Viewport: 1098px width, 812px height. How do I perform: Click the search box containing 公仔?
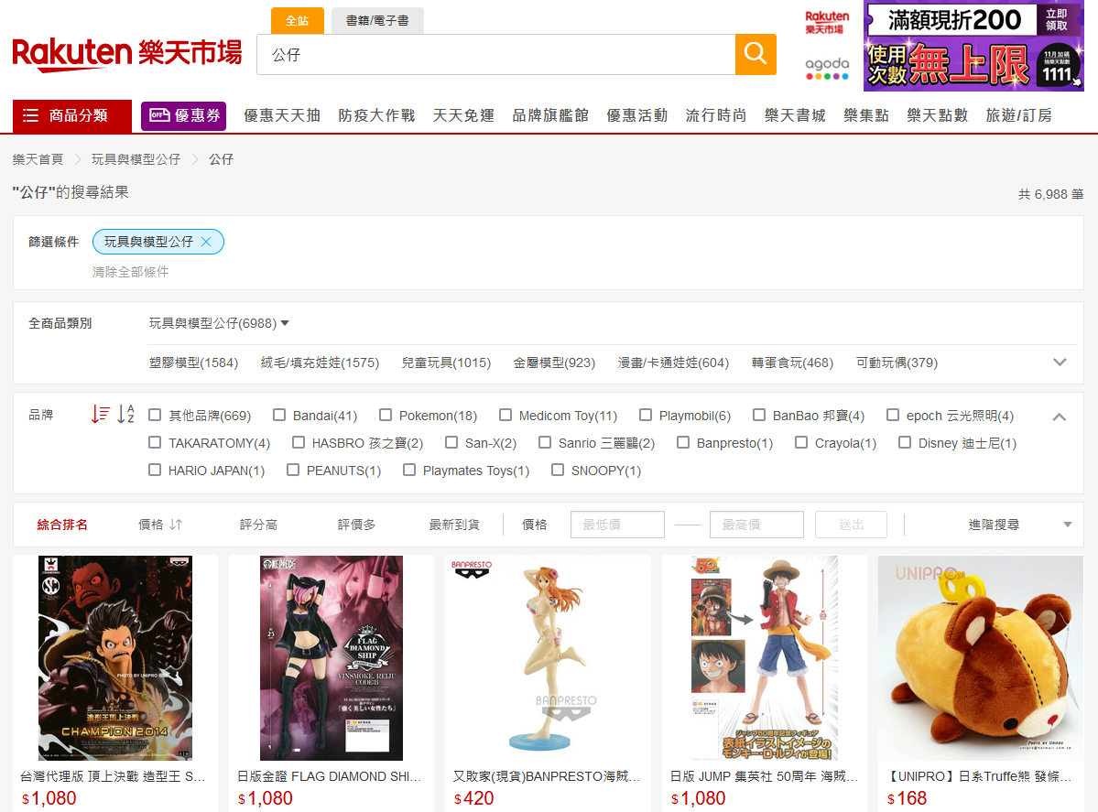[x=495, y=54]
